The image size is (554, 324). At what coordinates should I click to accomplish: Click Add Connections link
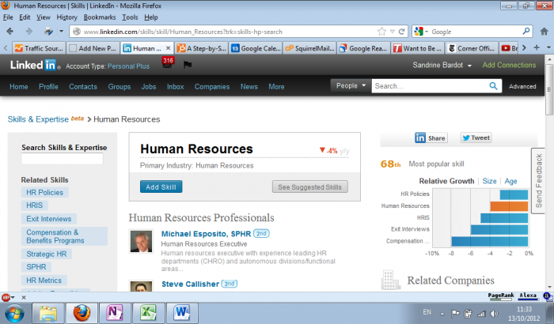click(x=509, y=66)
